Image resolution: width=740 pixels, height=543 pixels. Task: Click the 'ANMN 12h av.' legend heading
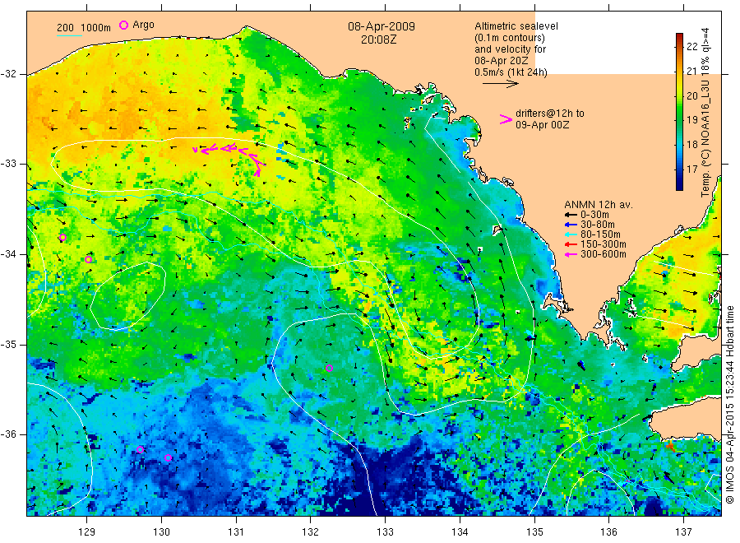tap(599, 205)
